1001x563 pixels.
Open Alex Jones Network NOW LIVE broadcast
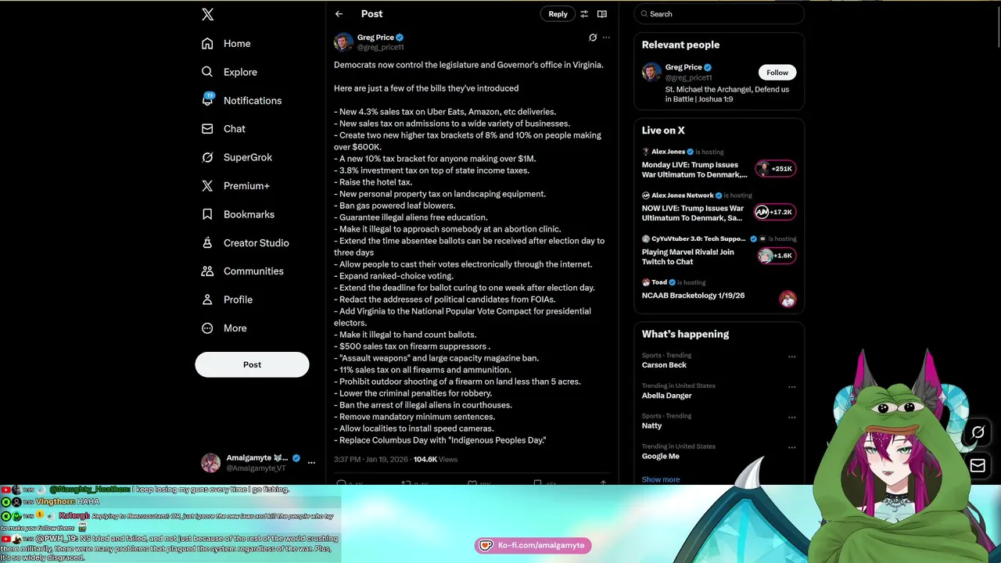(x=693, y=213)
